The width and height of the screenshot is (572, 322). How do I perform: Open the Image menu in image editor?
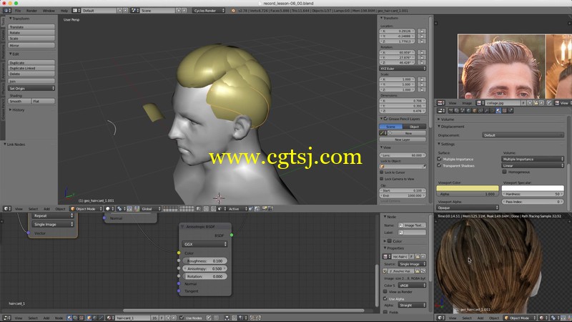click(467, 103)
